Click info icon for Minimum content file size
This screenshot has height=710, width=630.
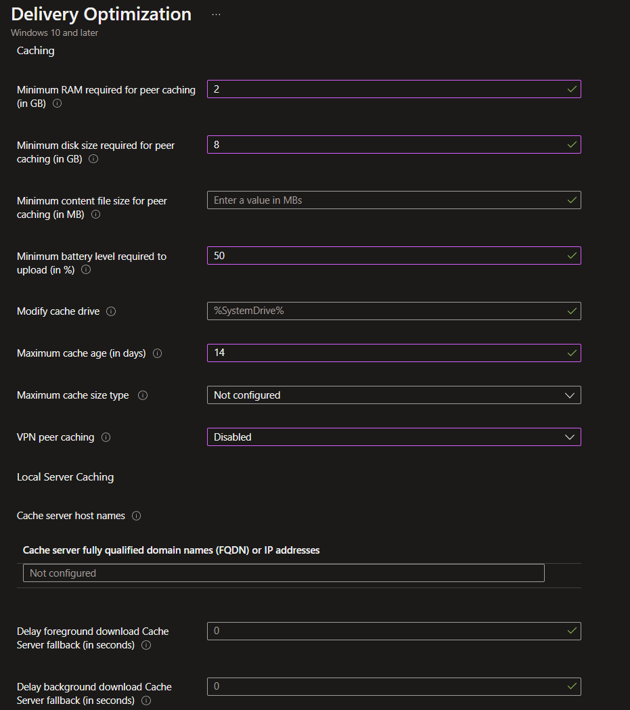coord(96,215)
